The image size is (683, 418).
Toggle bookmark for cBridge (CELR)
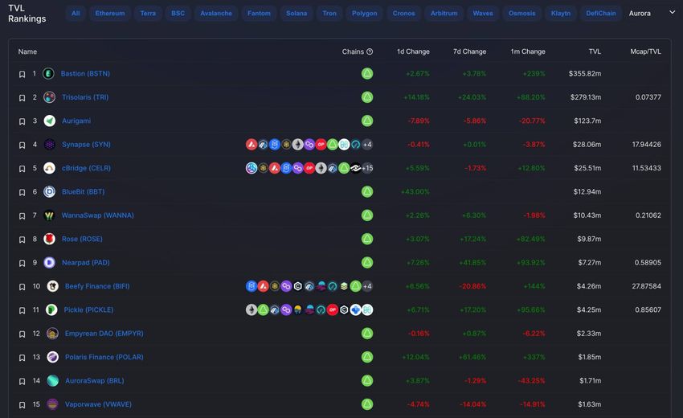coord(22,169)
